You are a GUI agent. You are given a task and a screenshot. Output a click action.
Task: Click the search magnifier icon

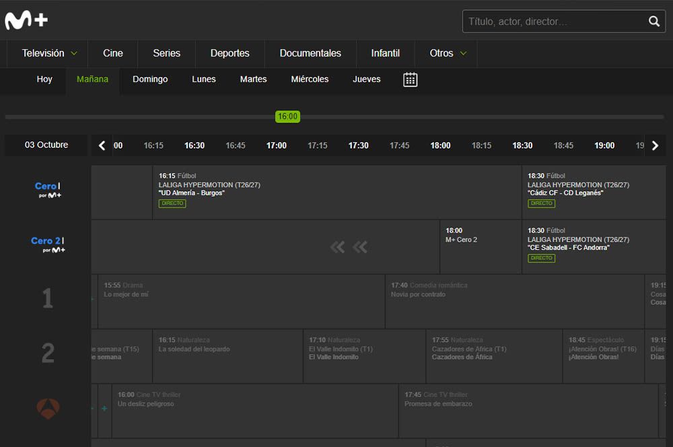click(x=653, y=21)
